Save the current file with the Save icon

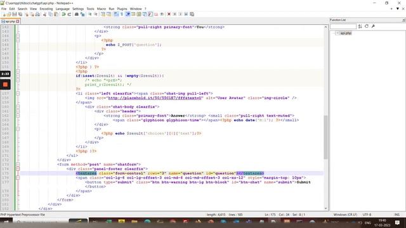(x=15, y=14)
